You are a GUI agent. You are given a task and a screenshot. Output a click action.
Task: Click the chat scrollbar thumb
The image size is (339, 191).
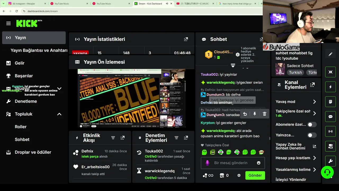coord(270,138)
